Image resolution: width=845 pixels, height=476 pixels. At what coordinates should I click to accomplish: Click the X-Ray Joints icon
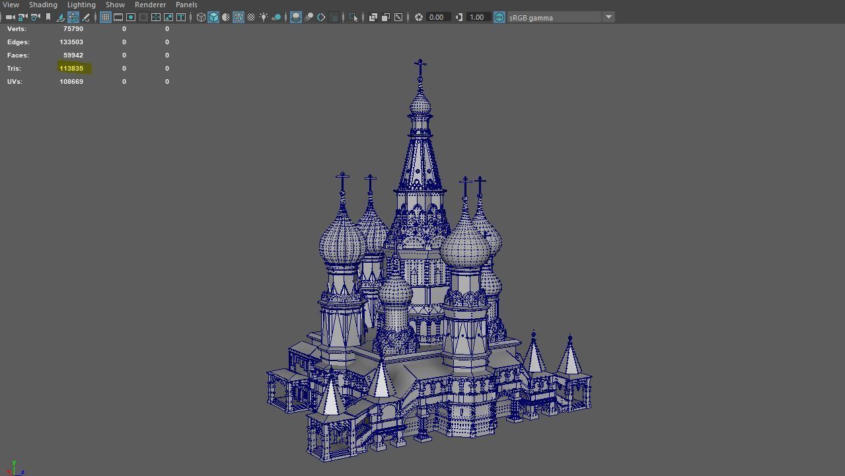pos(398,17)
